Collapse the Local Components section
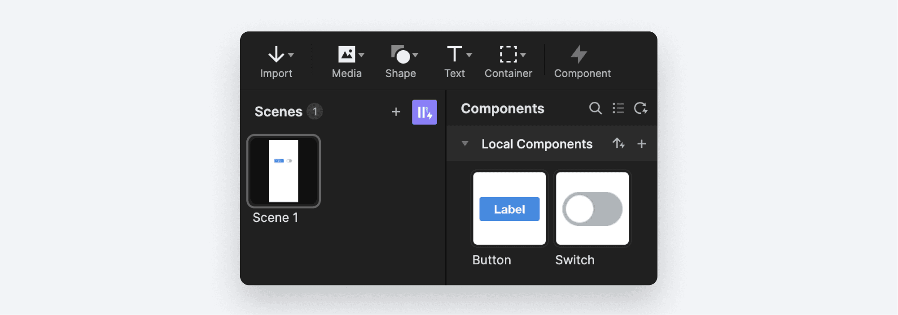898x315 pixels. pos(465,144)
